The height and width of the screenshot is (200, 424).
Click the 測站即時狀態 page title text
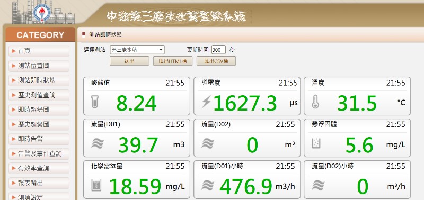[105, 34]
